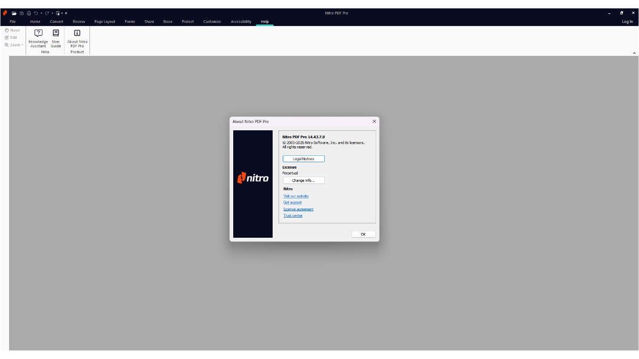The width and height of the screenshot is (639, 359).
Task: Switch to the Erase tab
Action: click(x=168, y=22)
